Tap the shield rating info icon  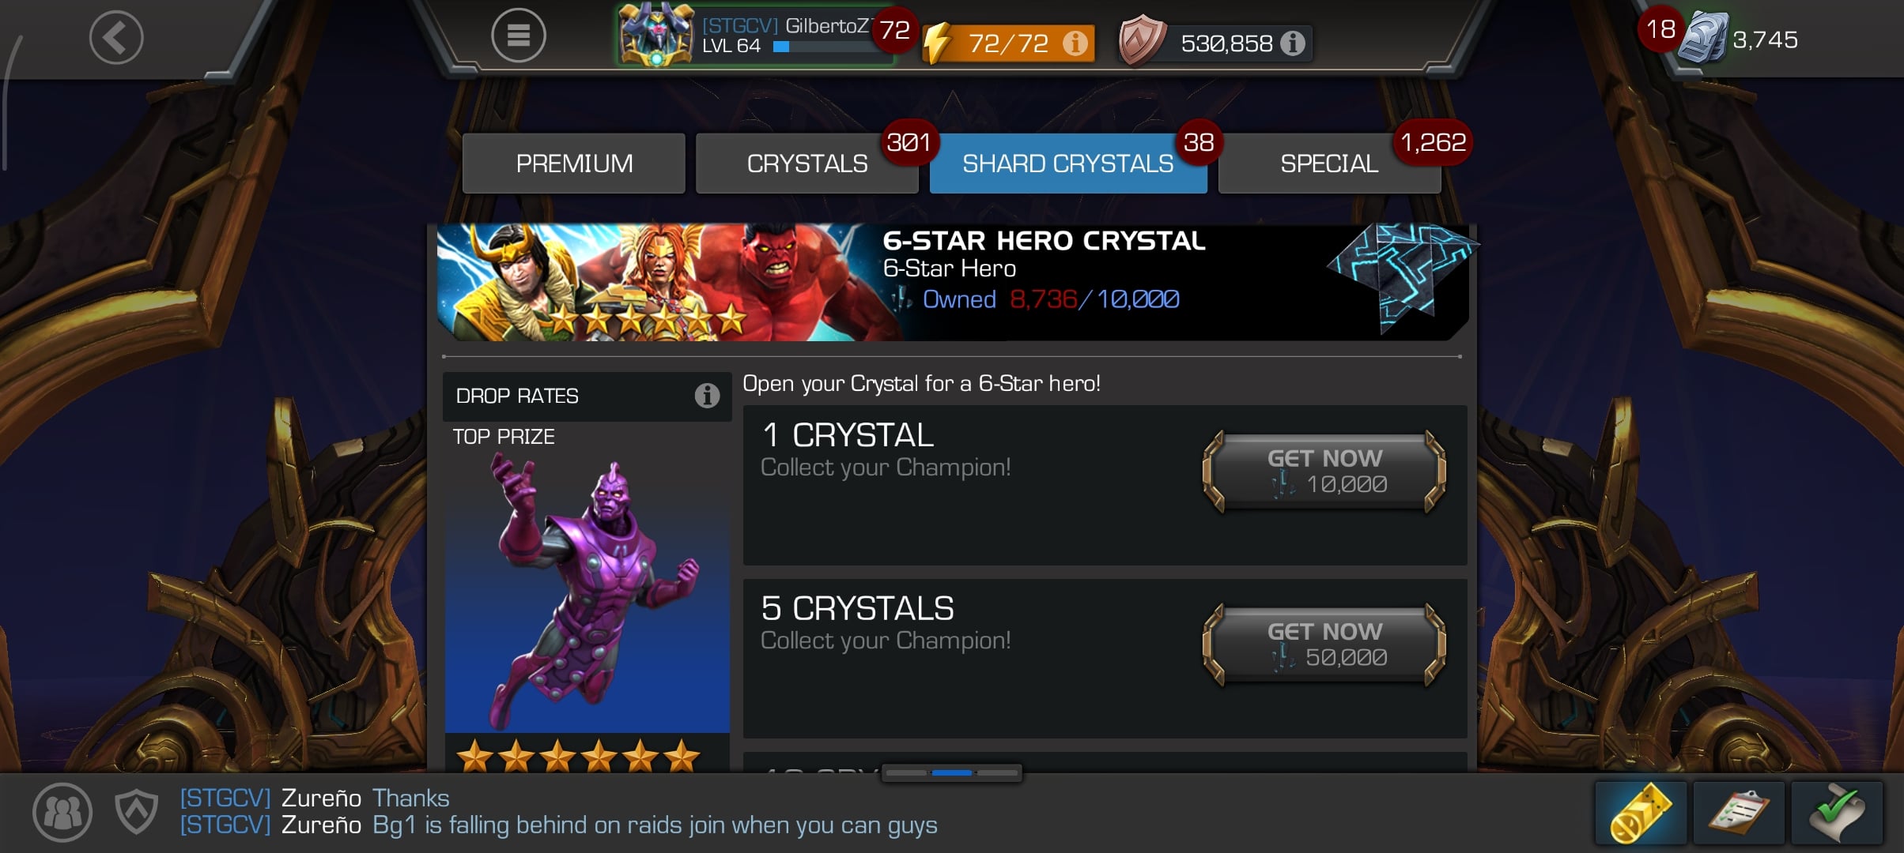click(x=1293, y=43)
